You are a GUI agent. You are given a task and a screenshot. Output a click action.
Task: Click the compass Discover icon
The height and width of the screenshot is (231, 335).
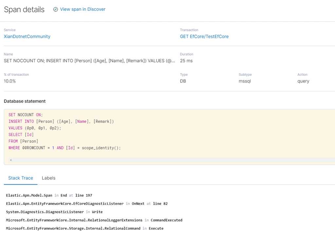point(55,9)
